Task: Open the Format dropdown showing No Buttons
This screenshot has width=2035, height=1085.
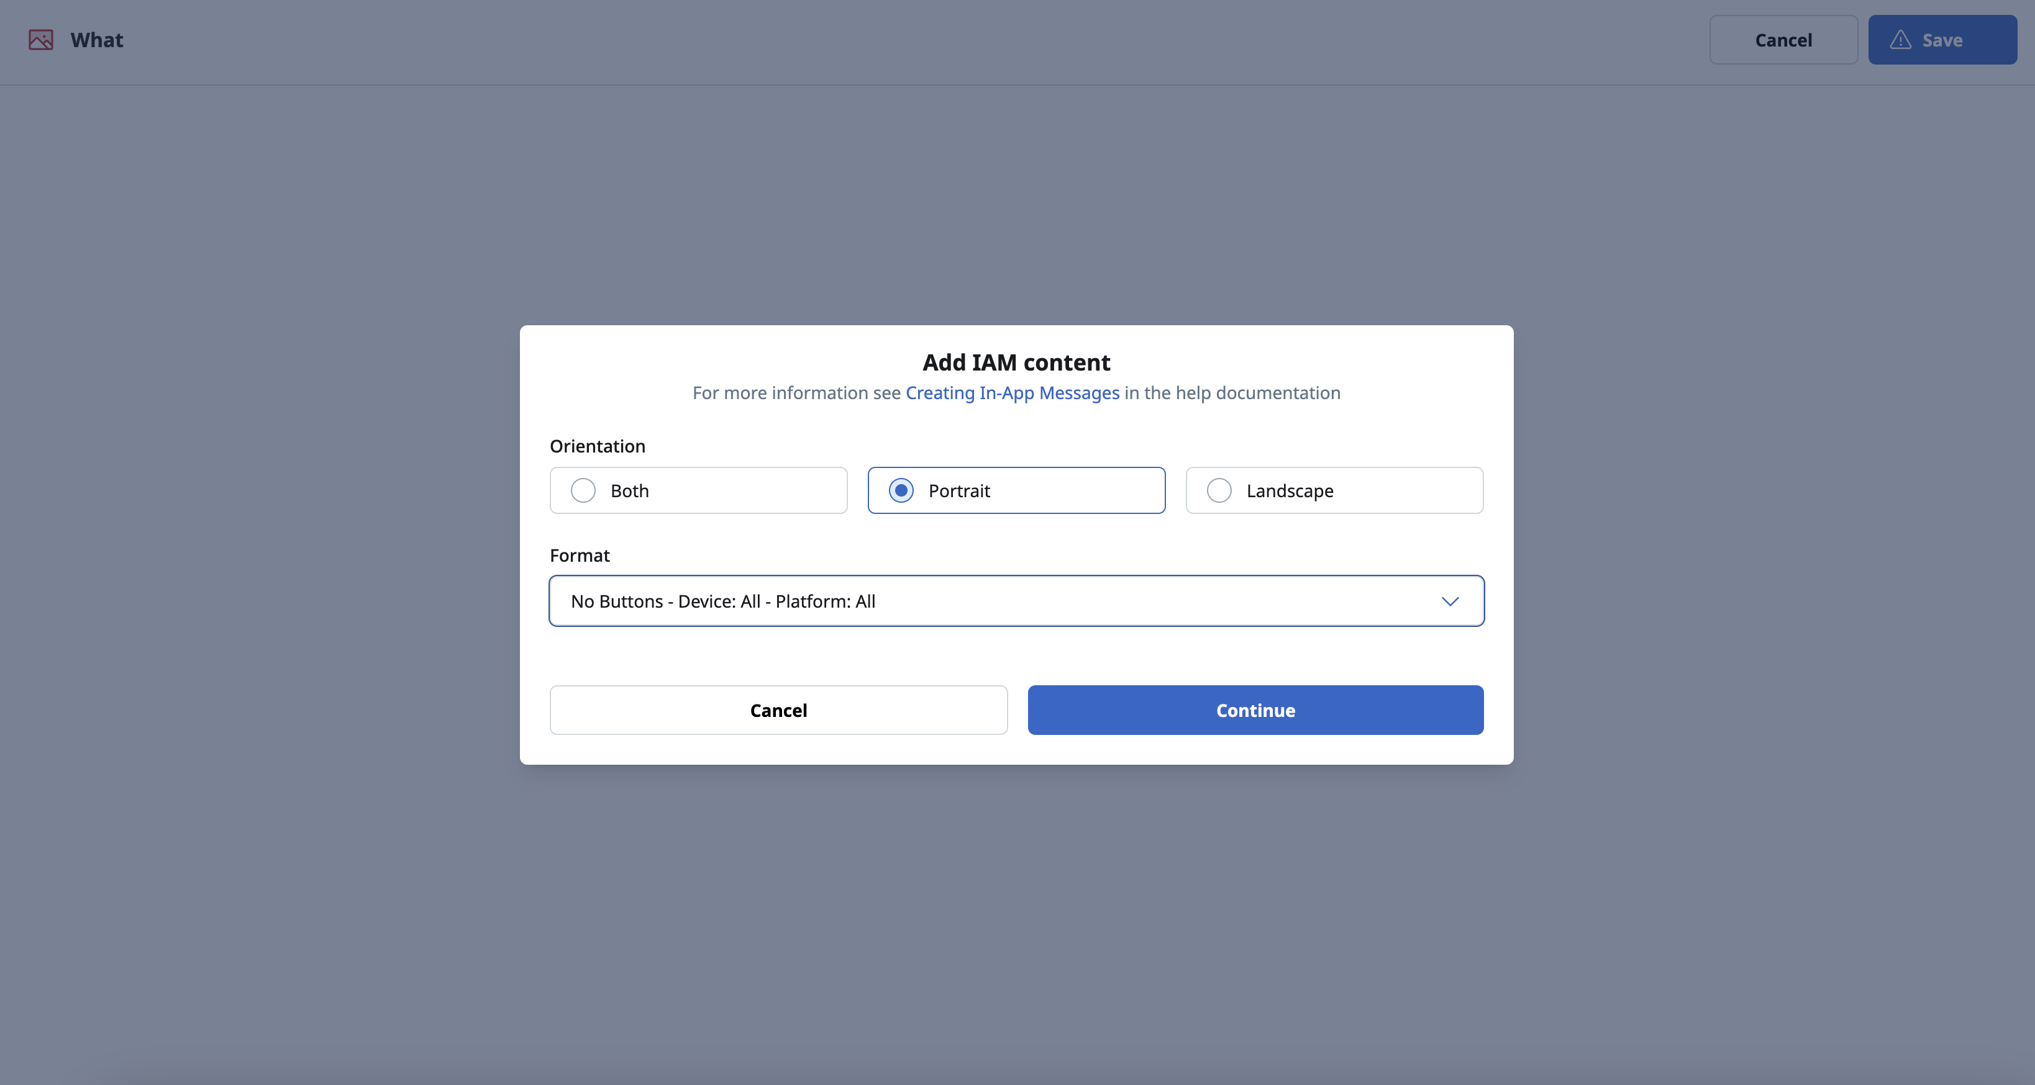Action: [x=1016, y=601]
